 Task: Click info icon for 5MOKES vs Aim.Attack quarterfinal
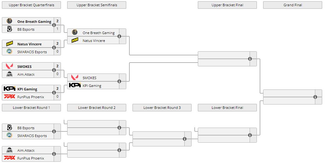point(54,70)
